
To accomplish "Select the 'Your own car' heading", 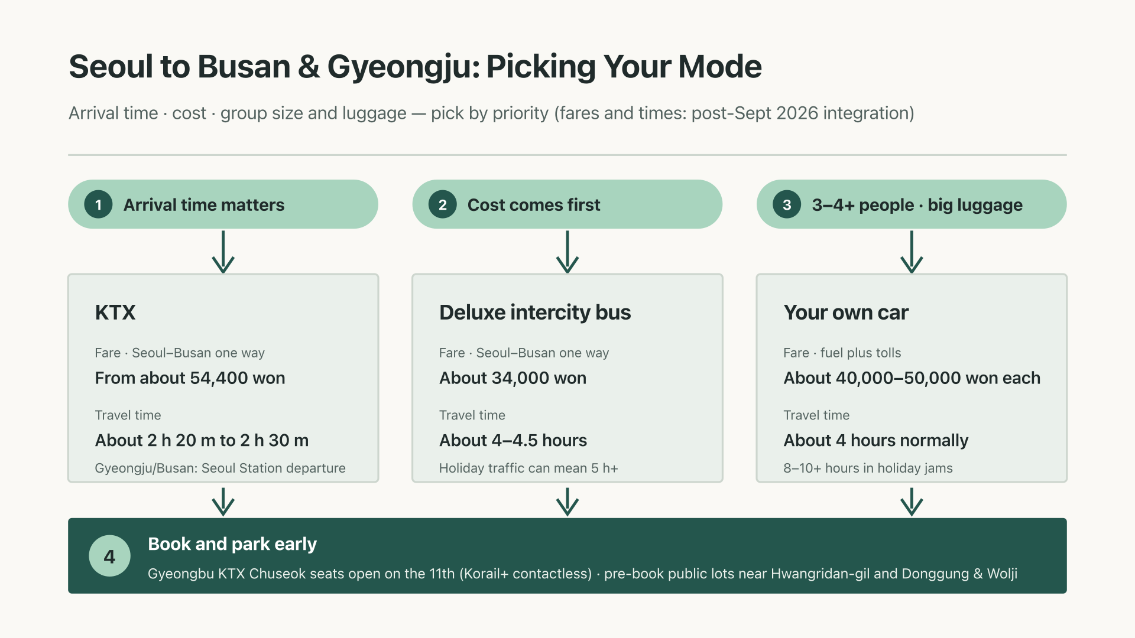I will 846,312.
